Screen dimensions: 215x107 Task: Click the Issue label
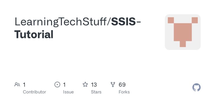tap(68, 92)
